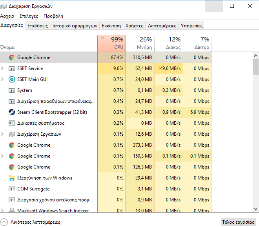Select the 87,4% CPU cell
This screenshot has height=228, width=259.
112,57
